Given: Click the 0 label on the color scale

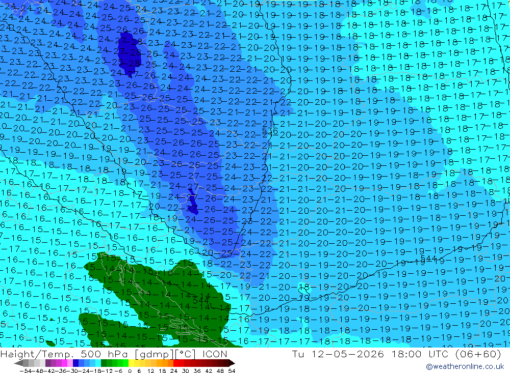Looking at the screenshot, I should pyautogui.click(x=130, y=371).
